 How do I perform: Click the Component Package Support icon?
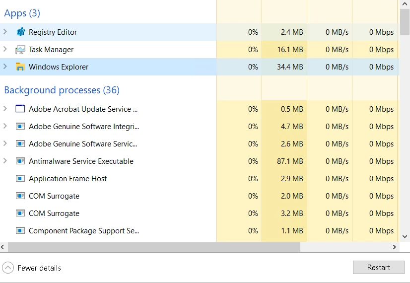(20, 230)
